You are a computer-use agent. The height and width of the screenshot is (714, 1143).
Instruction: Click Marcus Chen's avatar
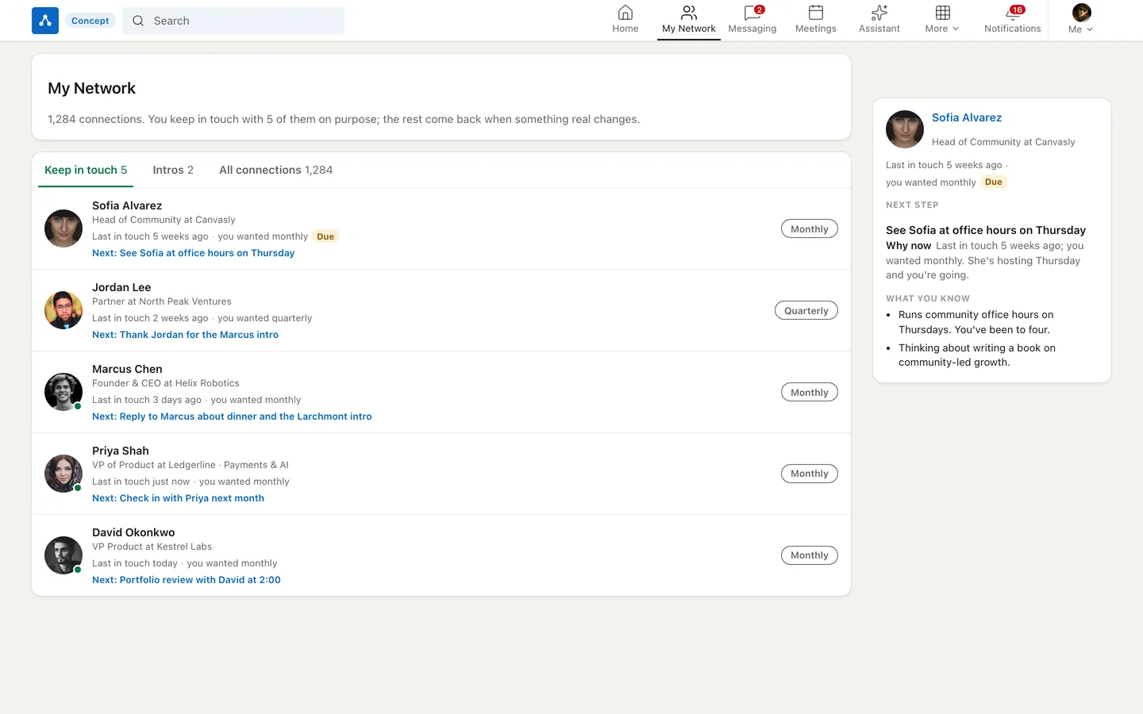63,392
